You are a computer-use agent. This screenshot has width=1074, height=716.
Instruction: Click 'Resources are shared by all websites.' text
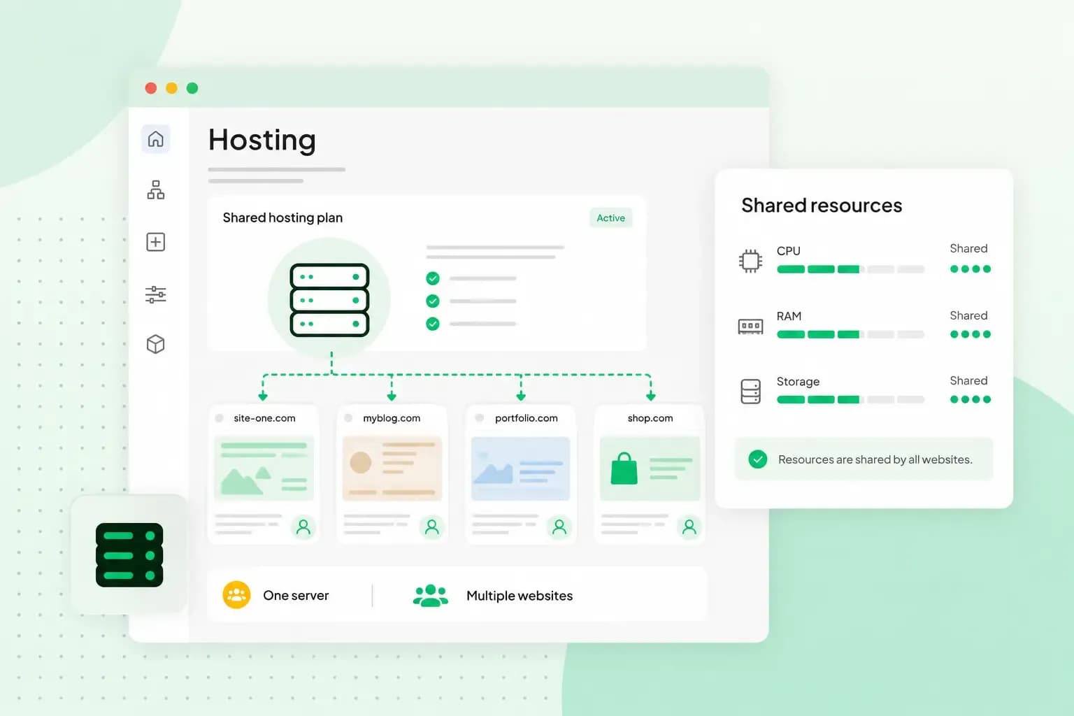pyautogui.click(x=875, y=459)
